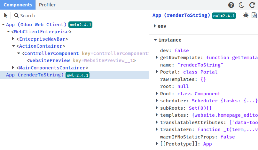Toggle dark mode with moon icon
This screenshot has height=150, width=258.
(242, 5)
